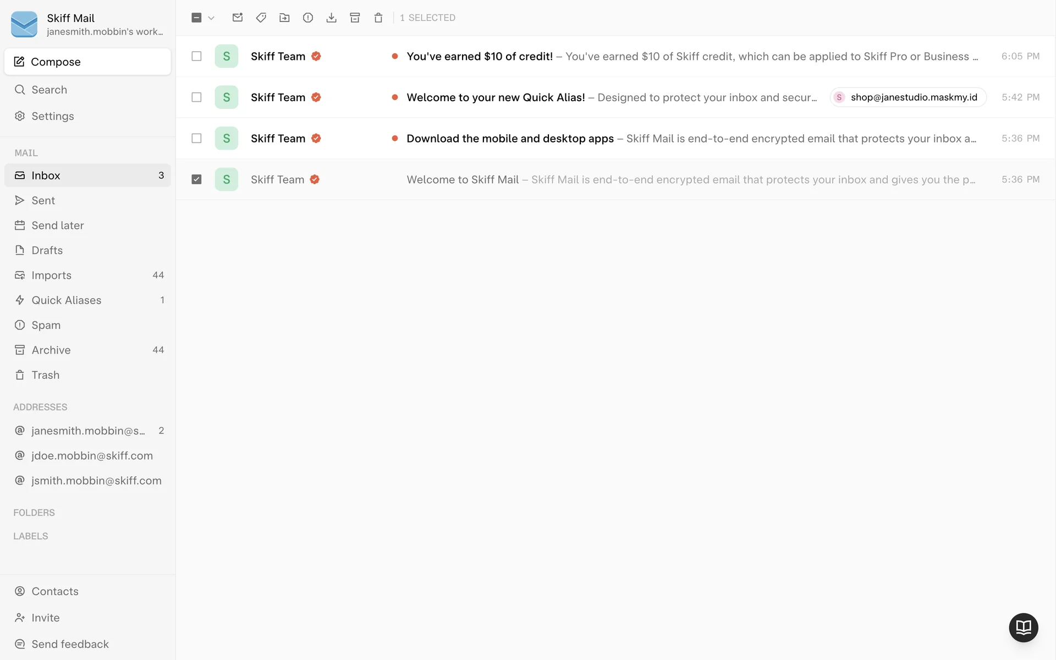This screenshot has height=660, width=1056.
Task: Open the help book icon button
Action: click(1023, 627)
